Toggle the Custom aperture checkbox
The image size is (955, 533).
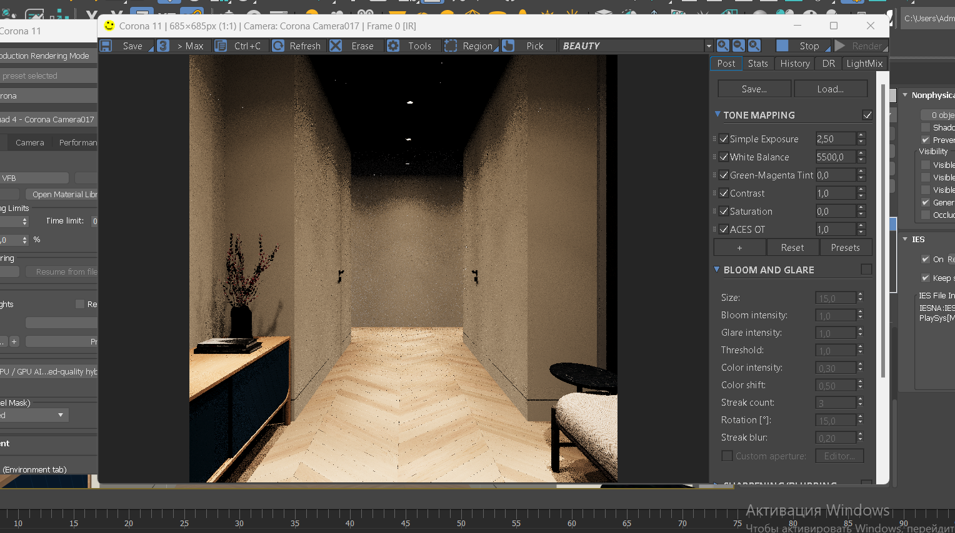tap(727, 456)
